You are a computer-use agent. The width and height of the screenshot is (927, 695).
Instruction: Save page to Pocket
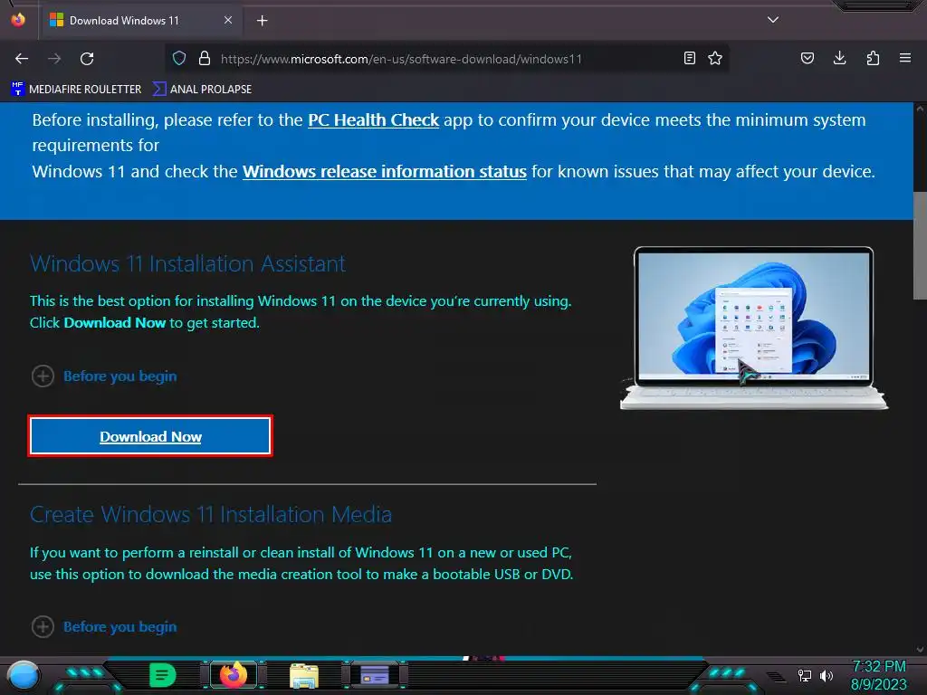(807, 58)
